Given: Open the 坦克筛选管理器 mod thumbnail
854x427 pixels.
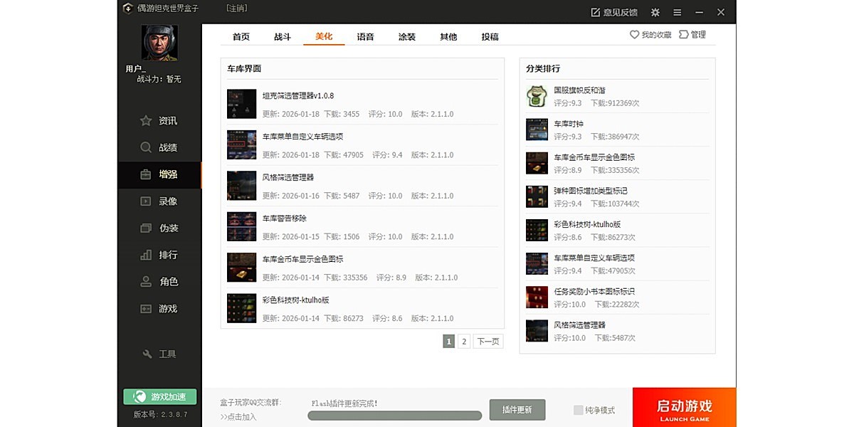Looking at the screenshot, I should (x=241, y=104).
